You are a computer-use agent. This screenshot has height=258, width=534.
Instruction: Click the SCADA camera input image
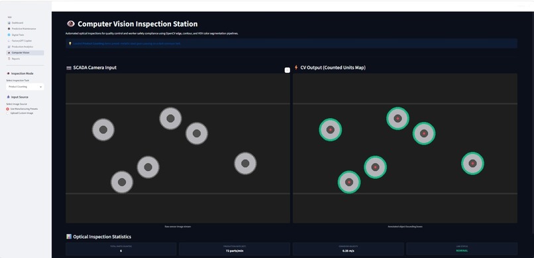point(178,149)
